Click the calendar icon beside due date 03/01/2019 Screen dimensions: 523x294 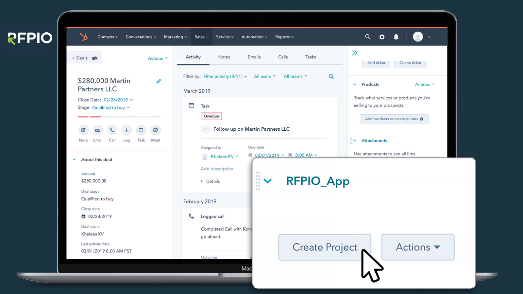pos(250,155)
